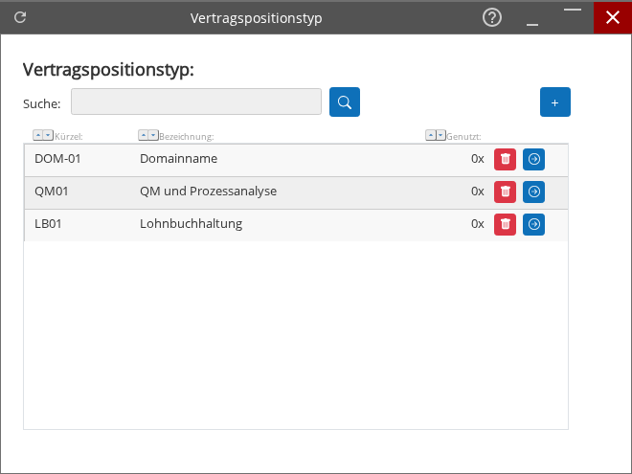The image size is (632, 474).
Task: Delete the DOM-01 Domainname entry
Action: [x=505, y=159]
